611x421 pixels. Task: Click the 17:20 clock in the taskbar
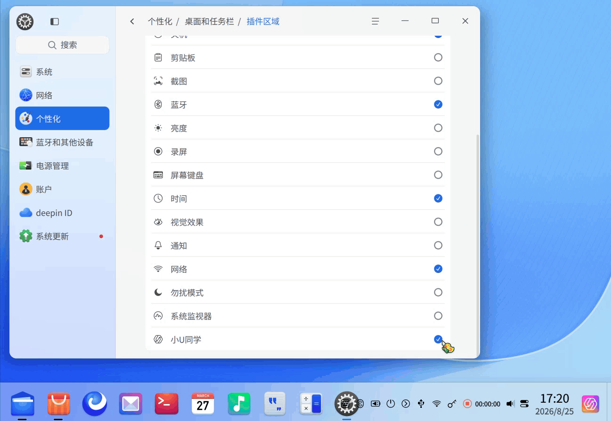coord(555,398)
